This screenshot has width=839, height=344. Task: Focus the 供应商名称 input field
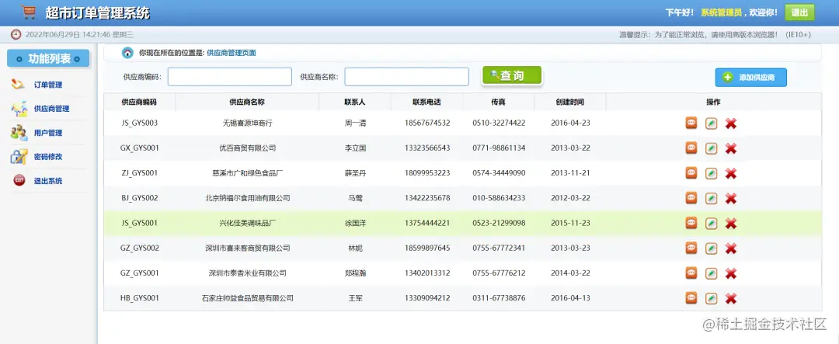click(x=406, y=77)
